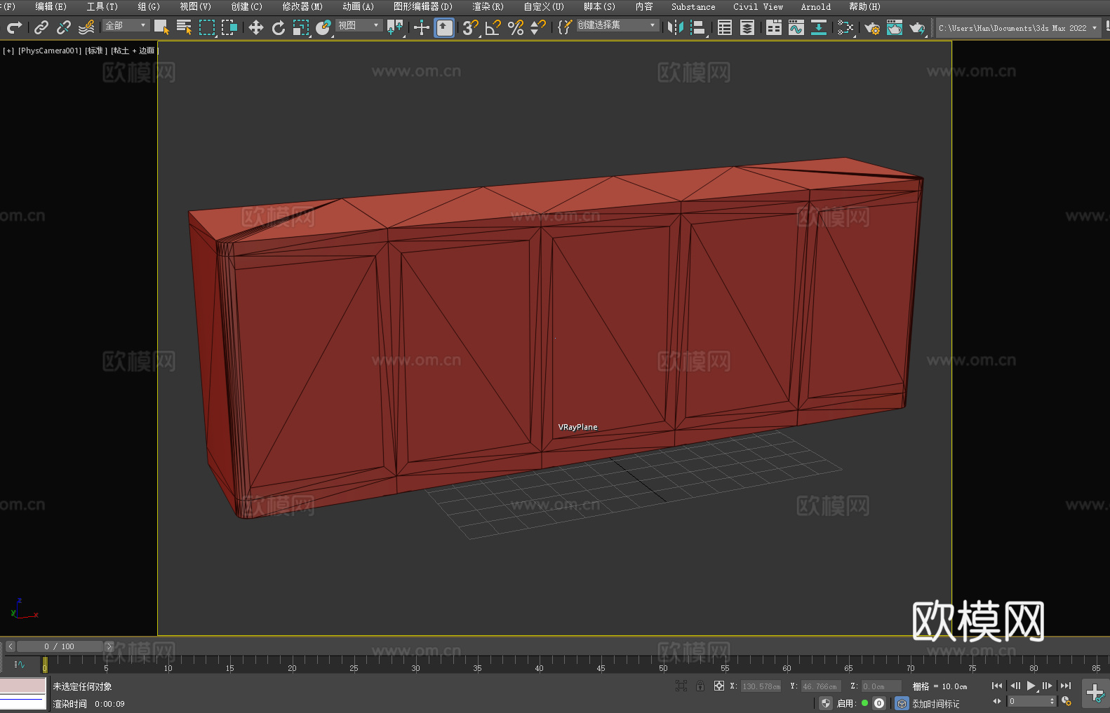
Task: Click the [+] viewport general label
Action: click(x=8, y=50)
